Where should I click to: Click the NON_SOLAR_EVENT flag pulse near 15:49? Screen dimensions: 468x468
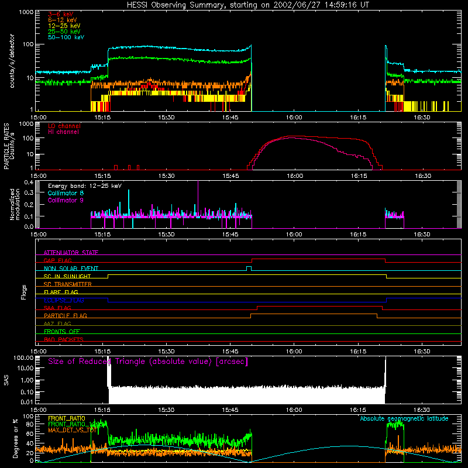249,269
